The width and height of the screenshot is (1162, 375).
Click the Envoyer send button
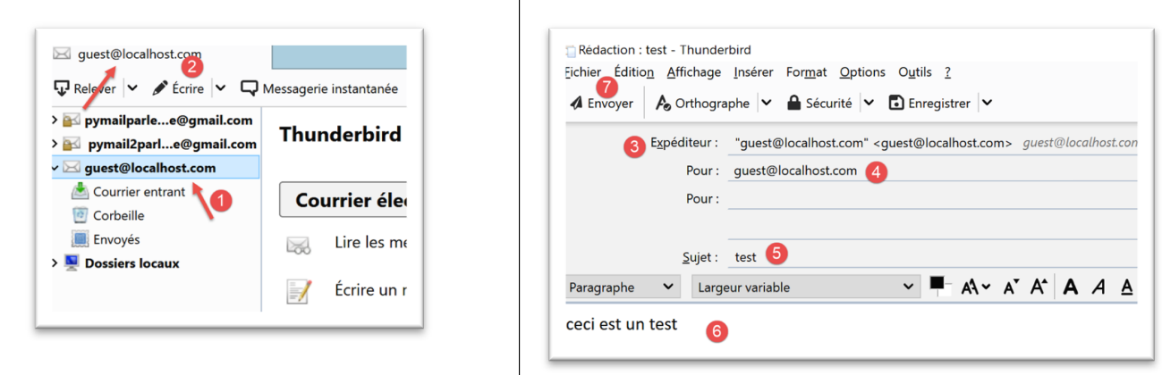pos(601,104)
